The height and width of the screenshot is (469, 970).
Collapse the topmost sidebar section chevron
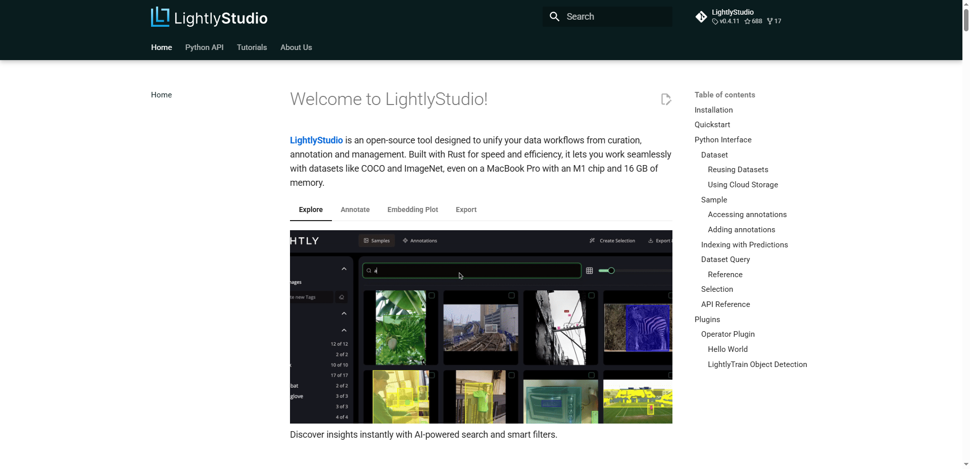[x=344, y=269]
